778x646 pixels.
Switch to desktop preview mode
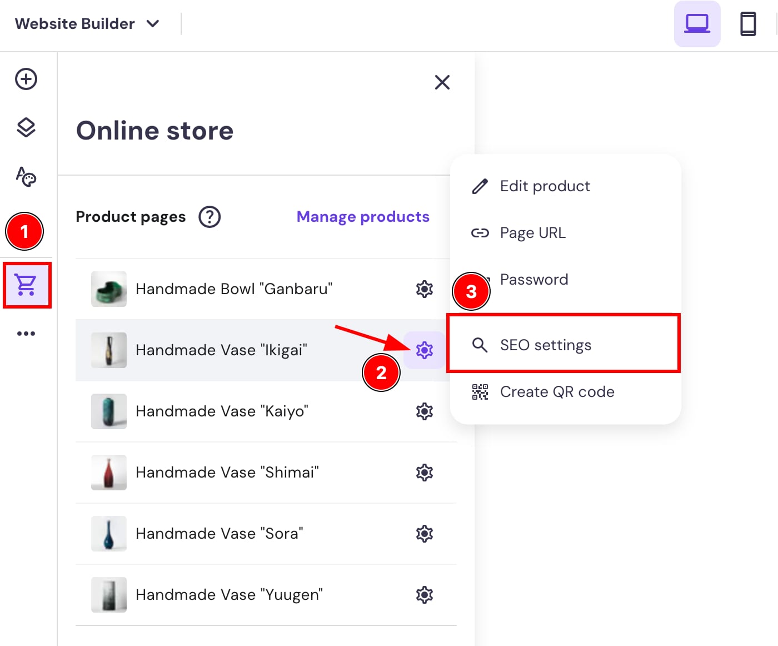pyautogui.click(x=697, y=23)
